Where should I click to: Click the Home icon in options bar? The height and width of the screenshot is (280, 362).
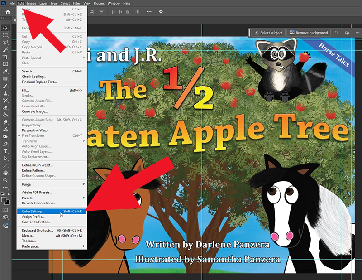point(8,12)
